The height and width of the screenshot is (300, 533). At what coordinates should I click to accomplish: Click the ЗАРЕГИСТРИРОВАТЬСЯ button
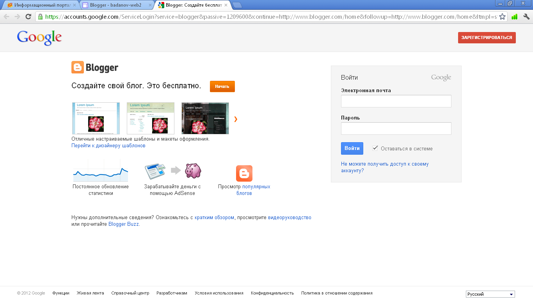click(487, 37)
